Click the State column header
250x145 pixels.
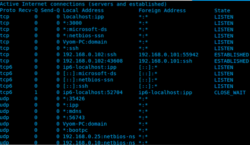pyautogui.click(x=222, y=10)
